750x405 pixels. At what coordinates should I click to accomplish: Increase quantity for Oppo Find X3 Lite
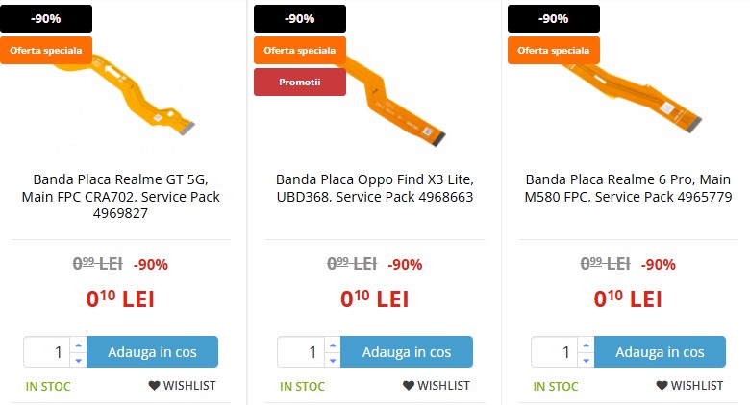pos(332,345)
